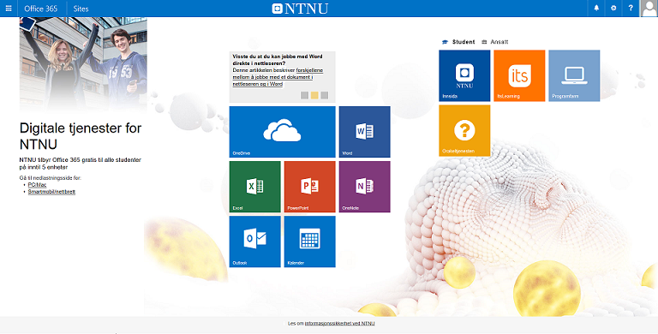Open the Outlook tile
Viewport: 658px width, 334px height.
tap(255, 242)
